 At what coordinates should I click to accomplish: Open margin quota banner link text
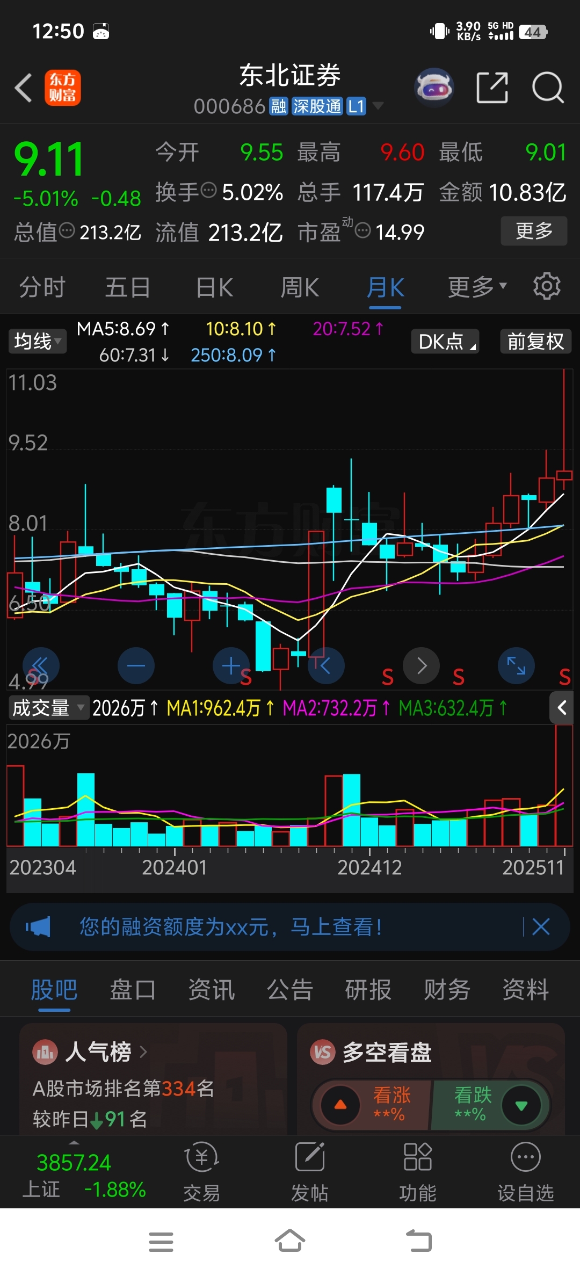(x=231, y=927)
